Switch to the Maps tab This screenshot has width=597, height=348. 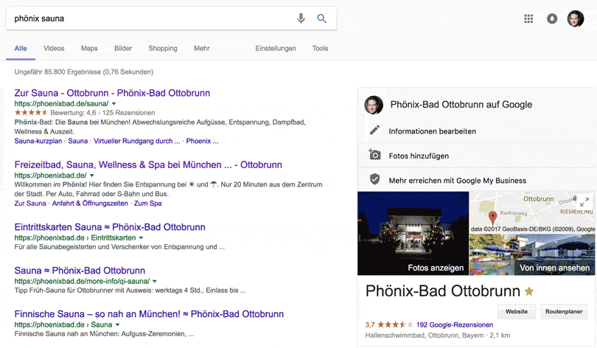pyautogui.click(x=89, y=49)
